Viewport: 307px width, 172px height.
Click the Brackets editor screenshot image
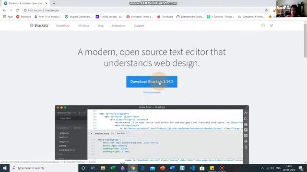click(152, 135)
